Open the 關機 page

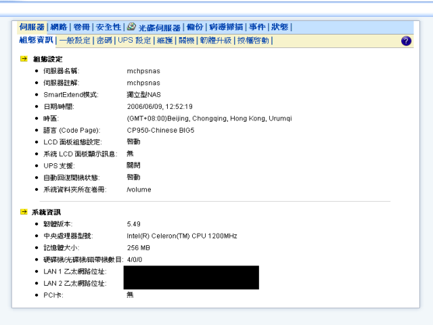pyautogui.click(x=187, y=41)
